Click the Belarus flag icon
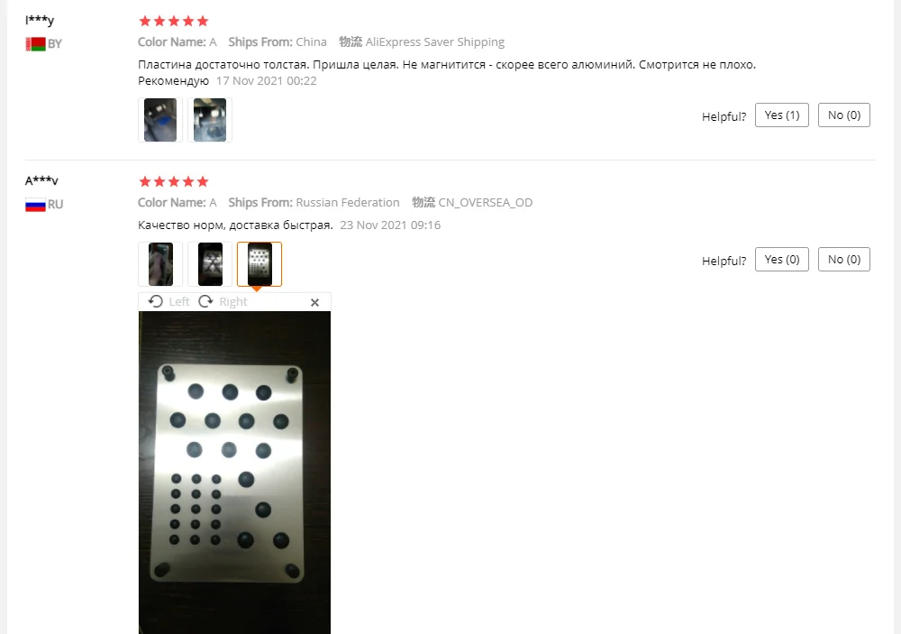 [36, 43]
